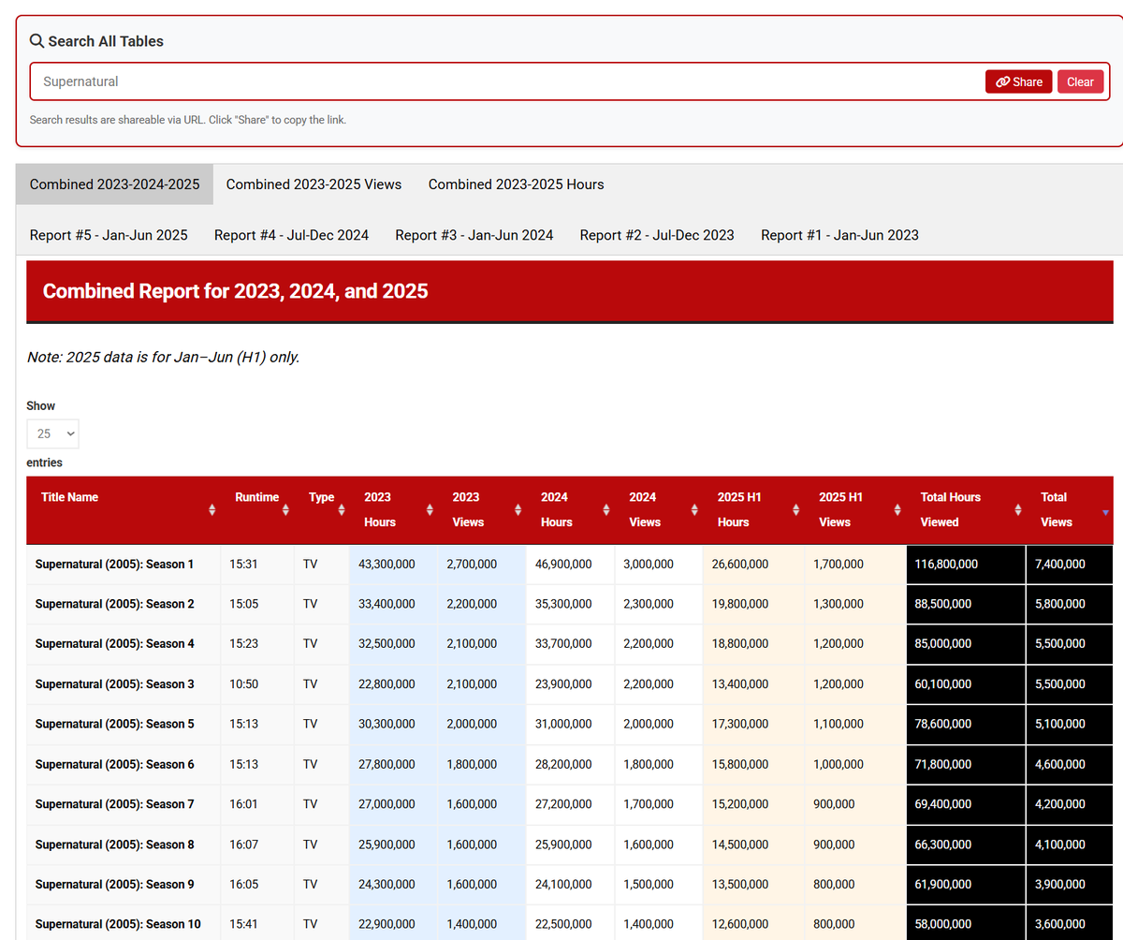Image resolution: width=1123 pixels, height=940 pixels.
Task: Sort by 2025 H1 Views column arrows
Action: click(x=897, y=510)
